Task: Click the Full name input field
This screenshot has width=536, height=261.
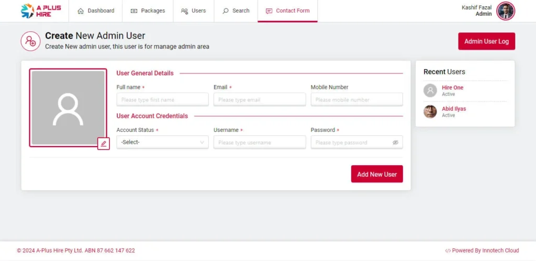Action: 162,99
